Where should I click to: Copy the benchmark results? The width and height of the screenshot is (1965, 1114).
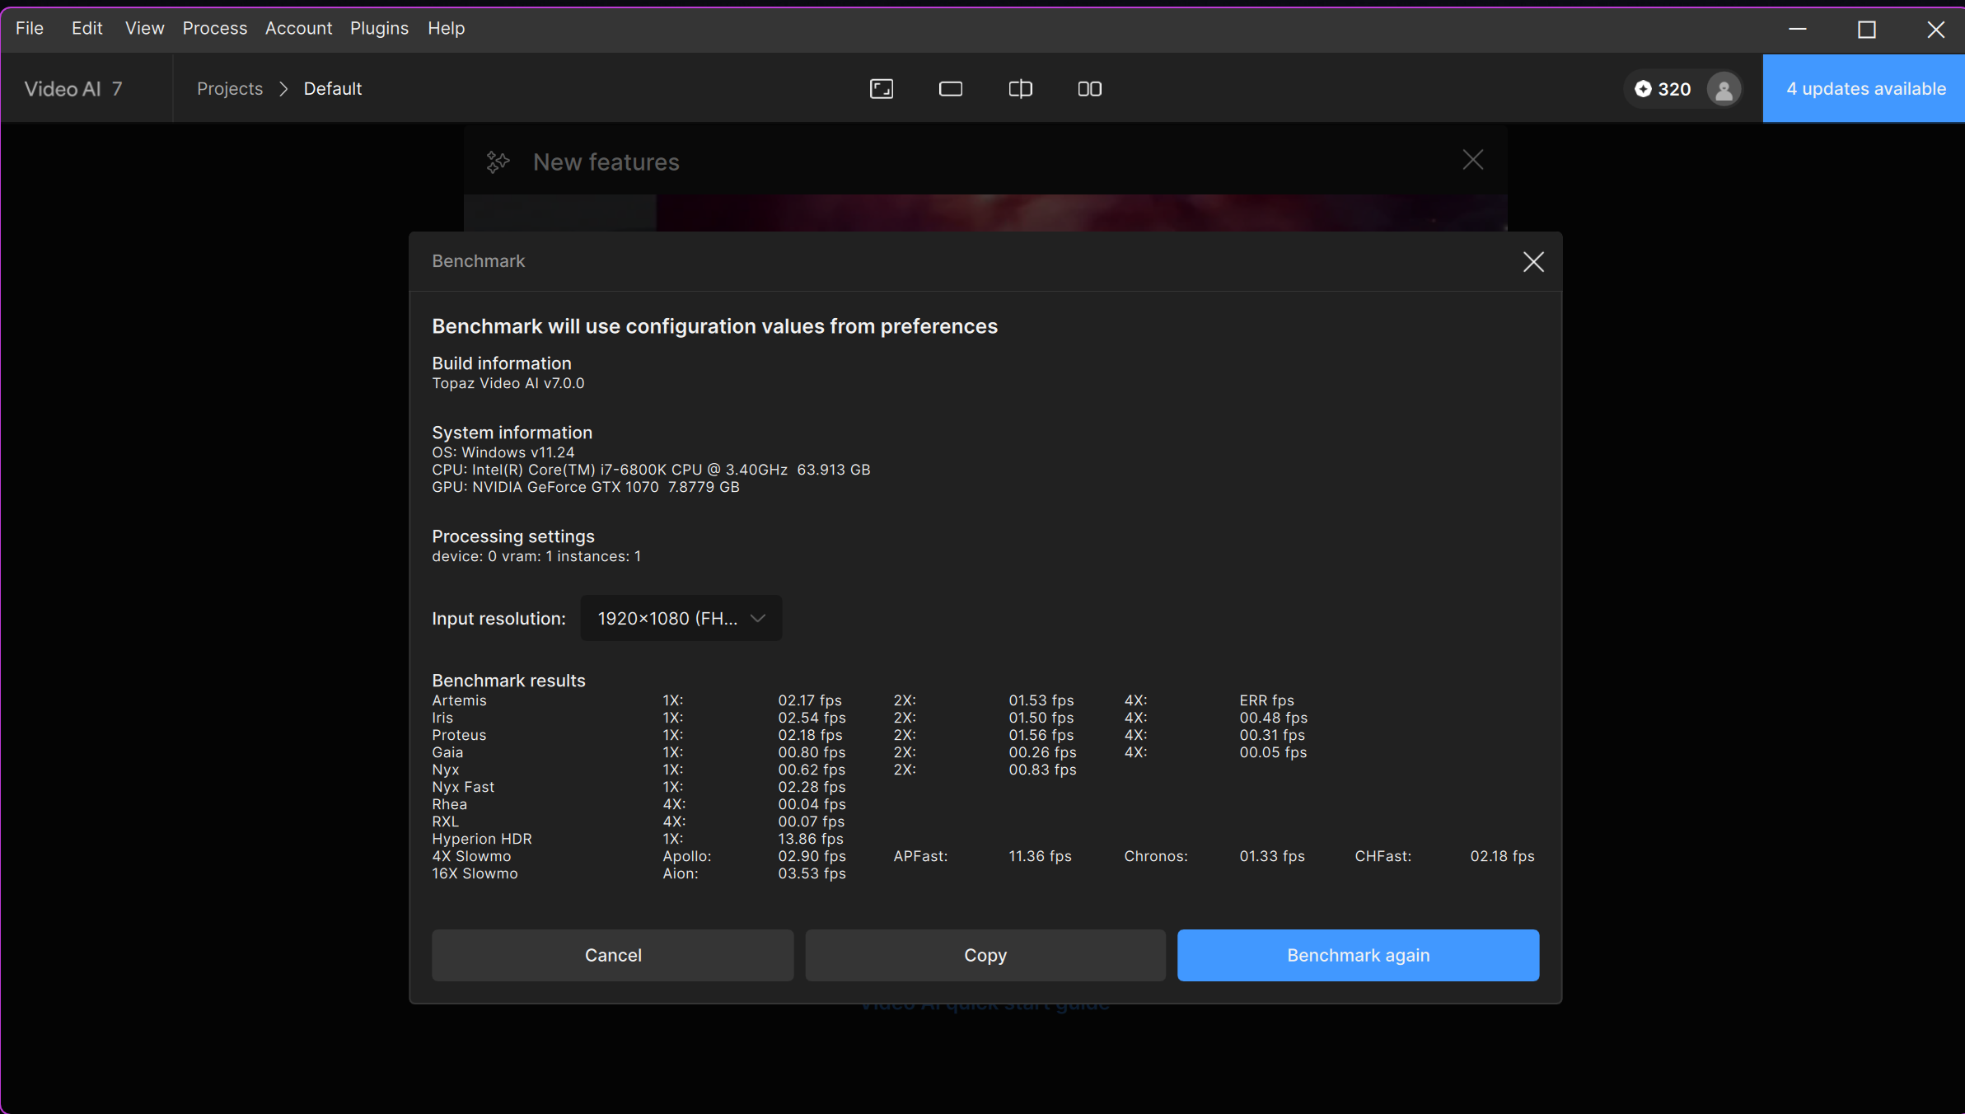(x=985, y=955)
